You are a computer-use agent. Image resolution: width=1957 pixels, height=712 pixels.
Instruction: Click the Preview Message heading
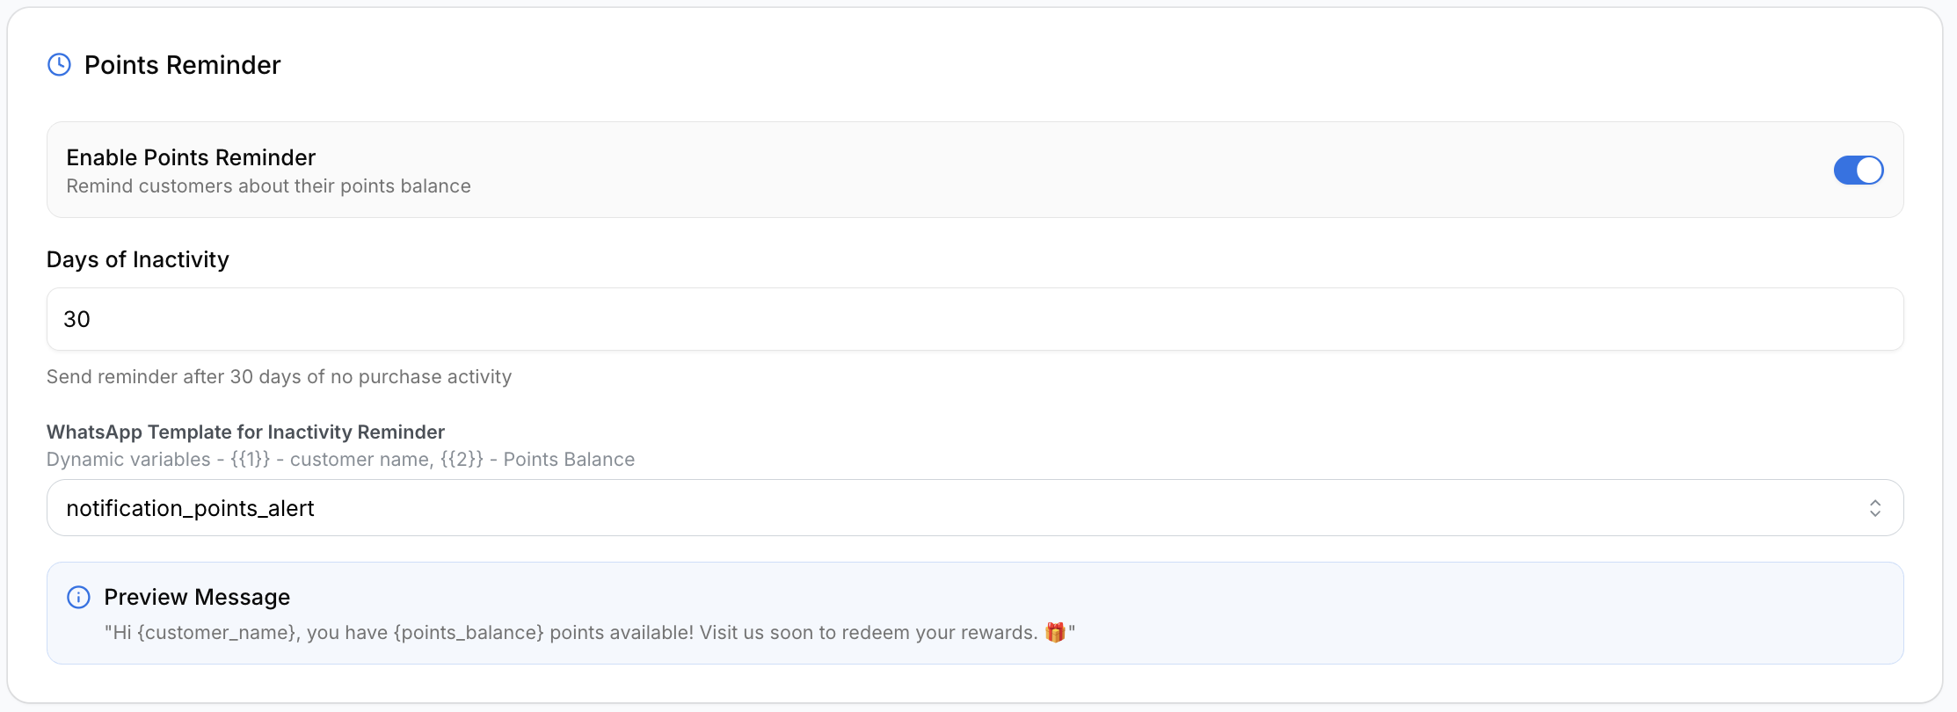(197, 598)
